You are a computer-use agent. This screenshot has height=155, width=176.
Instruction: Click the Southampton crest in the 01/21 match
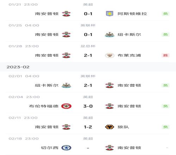(66, 14)
